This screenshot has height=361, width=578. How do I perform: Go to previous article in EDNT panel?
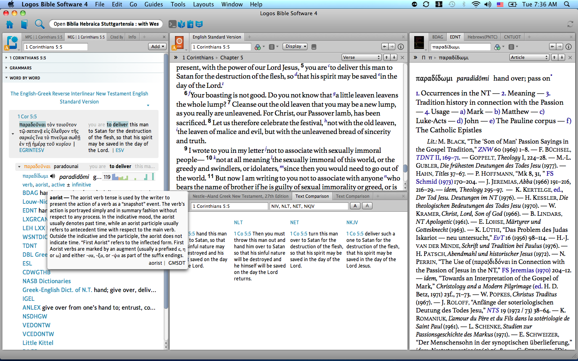[554, 57]
